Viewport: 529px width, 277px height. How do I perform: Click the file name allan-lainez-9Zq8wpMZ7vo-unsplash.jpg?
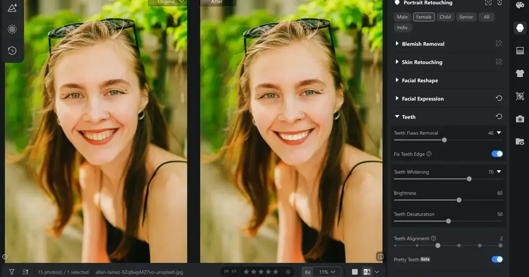point(139,272)
